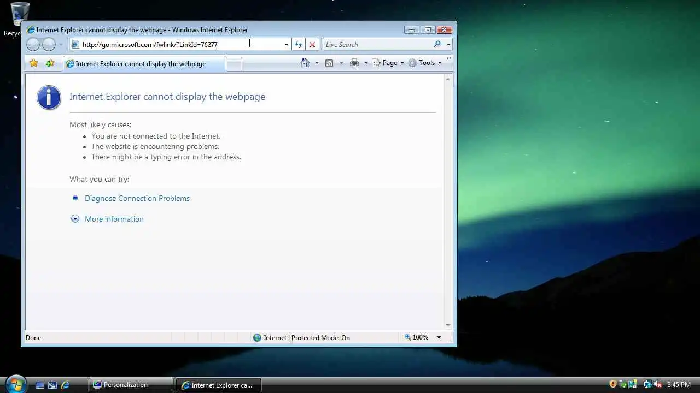The image size is (700, 393).
Task: Click the 100% zoom level button
Action: pyautogui.click(x=417, y=337)
